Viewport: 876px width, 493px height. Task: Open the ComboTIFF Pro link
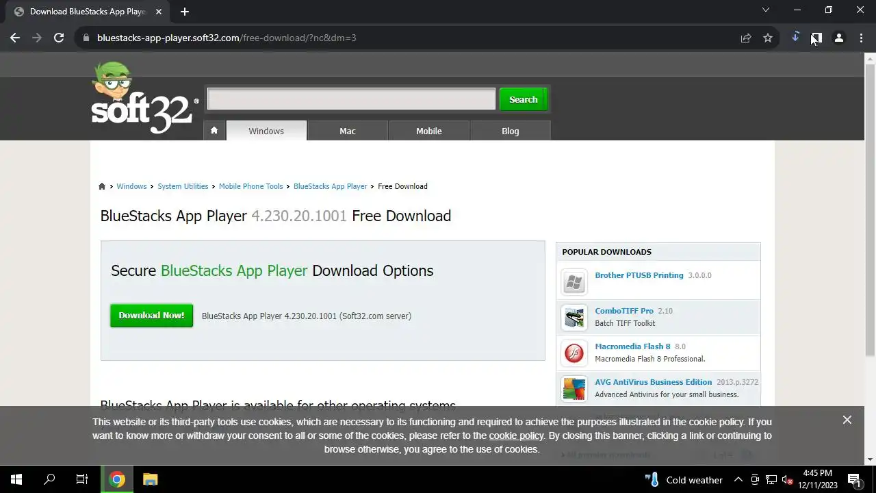point(624,311)
